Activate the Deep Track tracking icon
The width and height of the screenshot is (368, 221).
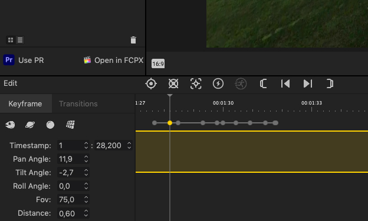coord(196,83)
